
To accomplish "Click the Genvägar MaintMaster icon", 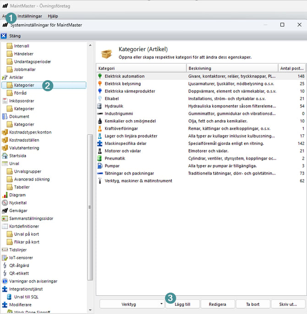I will [x=5, y=210].
